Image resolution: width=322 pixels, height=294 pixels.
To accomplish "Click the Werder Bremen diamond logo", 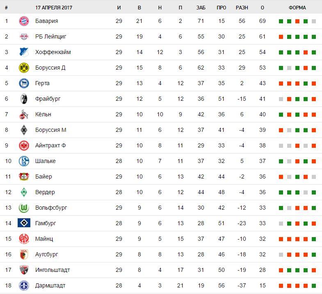I will click(24, 192).
